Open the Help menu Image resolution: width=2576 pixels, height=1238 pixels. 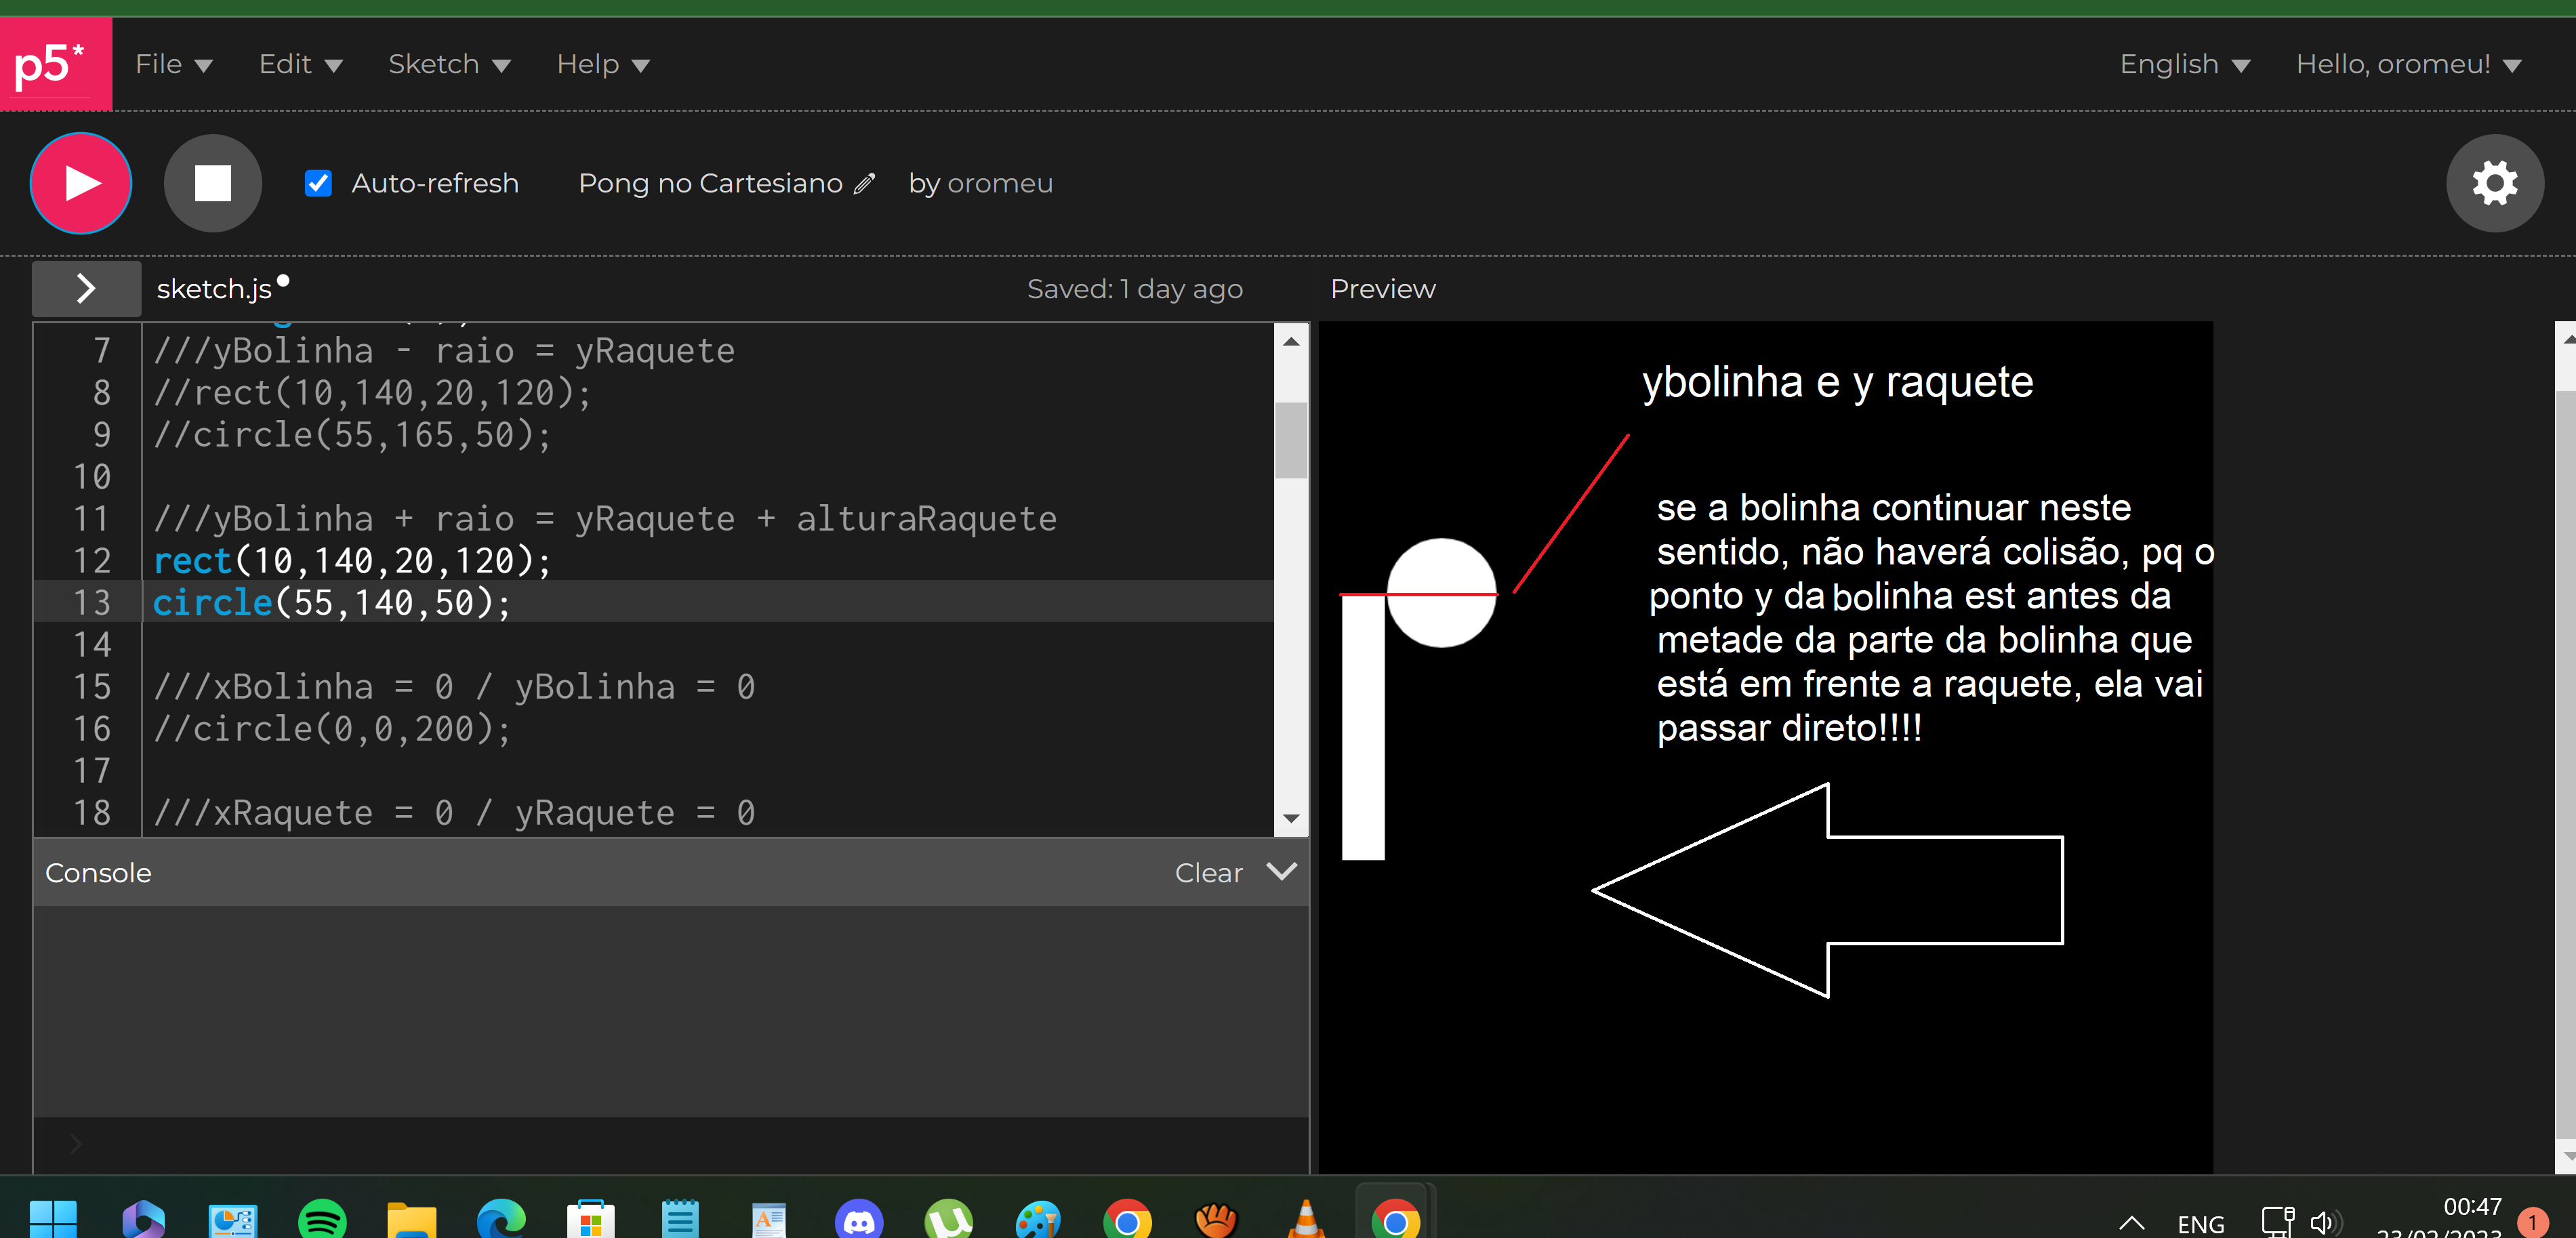click(x=601, y=64)
